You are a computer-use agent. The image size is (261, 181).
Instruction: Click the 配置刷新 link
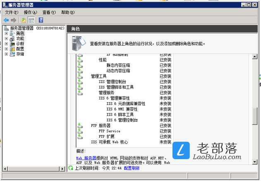[x=132, y=168]
